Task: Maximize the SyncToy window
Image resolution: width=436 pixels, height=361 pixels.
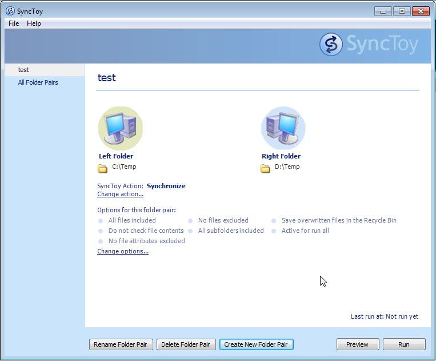Action: click(402, 11)
